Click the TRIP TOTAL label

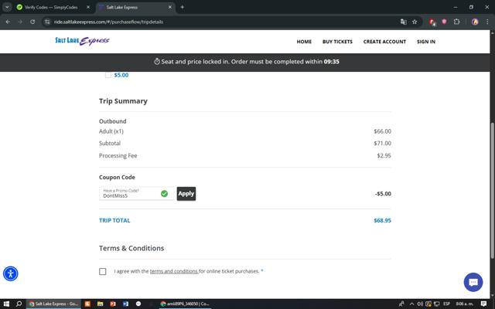point(114,220)
